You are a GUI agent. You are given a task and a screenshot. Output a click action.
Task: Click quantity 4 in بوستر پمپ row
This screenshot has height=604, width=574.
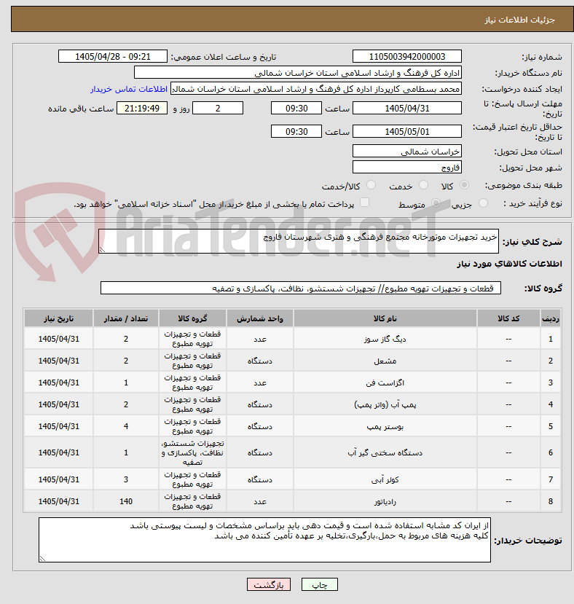[126, 426]
